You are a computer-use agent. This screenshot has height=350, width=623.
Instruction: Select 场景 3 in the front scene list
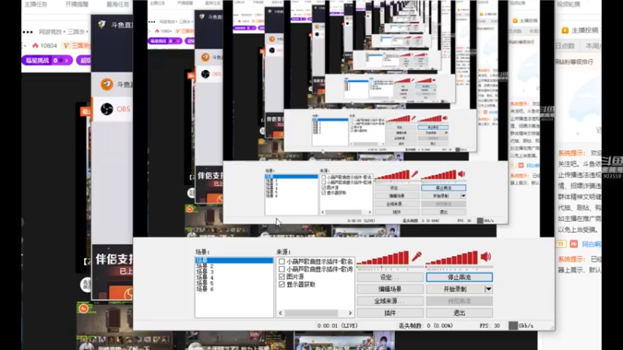[205, 272]
